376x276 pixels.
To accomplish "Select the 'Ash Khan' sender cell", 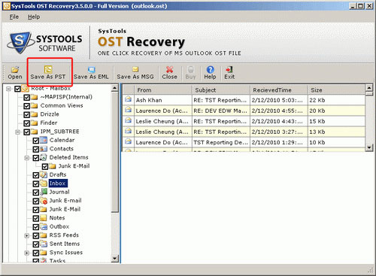I will point(163,100).
